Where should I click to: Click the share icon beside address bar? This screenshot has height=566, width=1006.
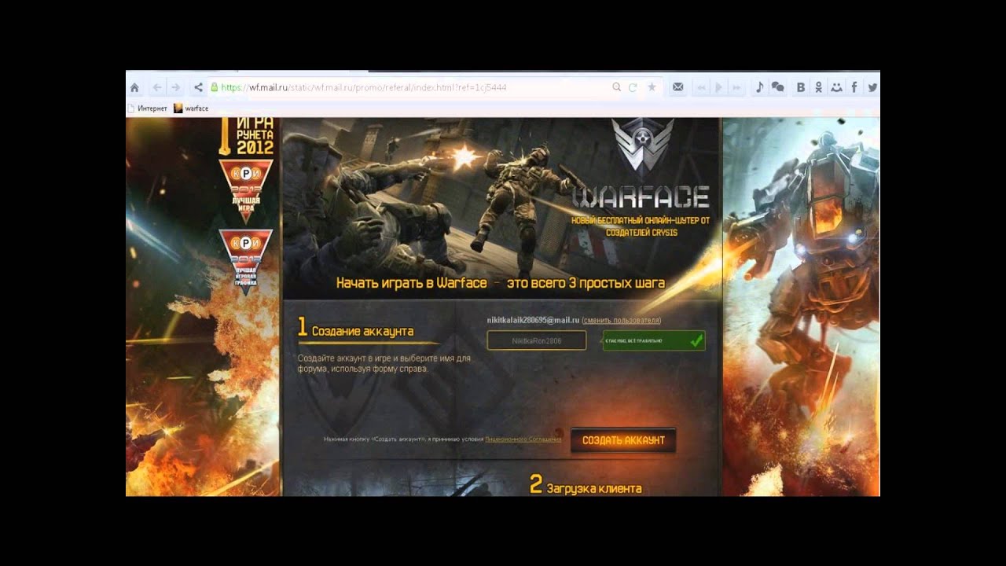(198, 87)
